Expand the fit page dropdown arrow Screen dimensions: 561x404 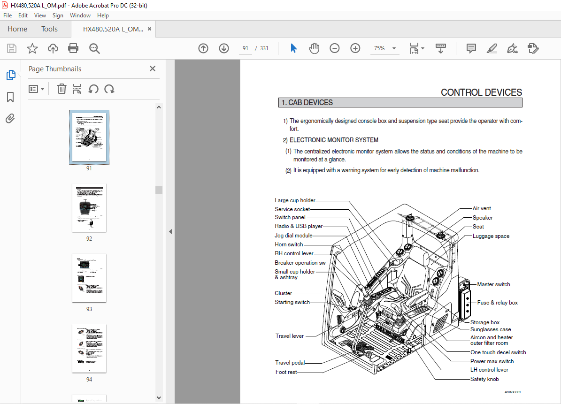(x=423, y=48)
